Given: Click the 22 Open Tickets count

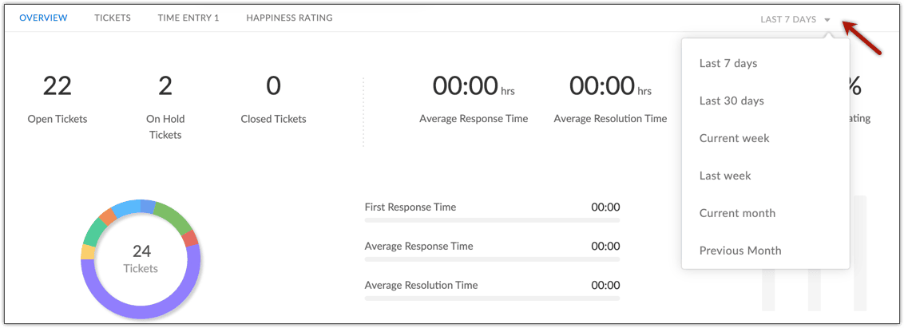Looking at the screenshot, I should pos(57,86).
